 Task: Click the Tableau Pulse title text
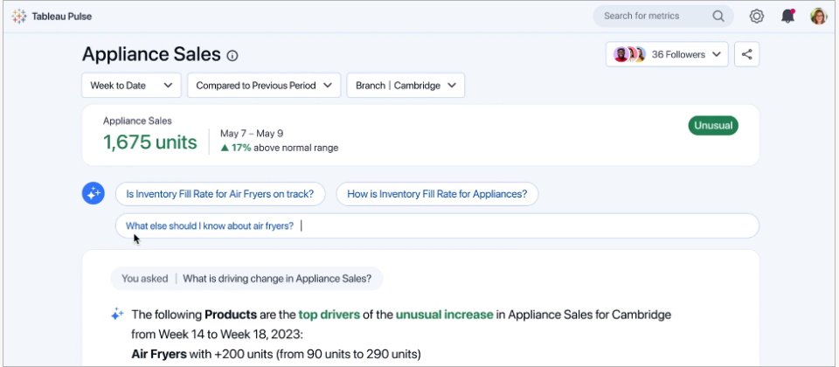coord(61,16)
